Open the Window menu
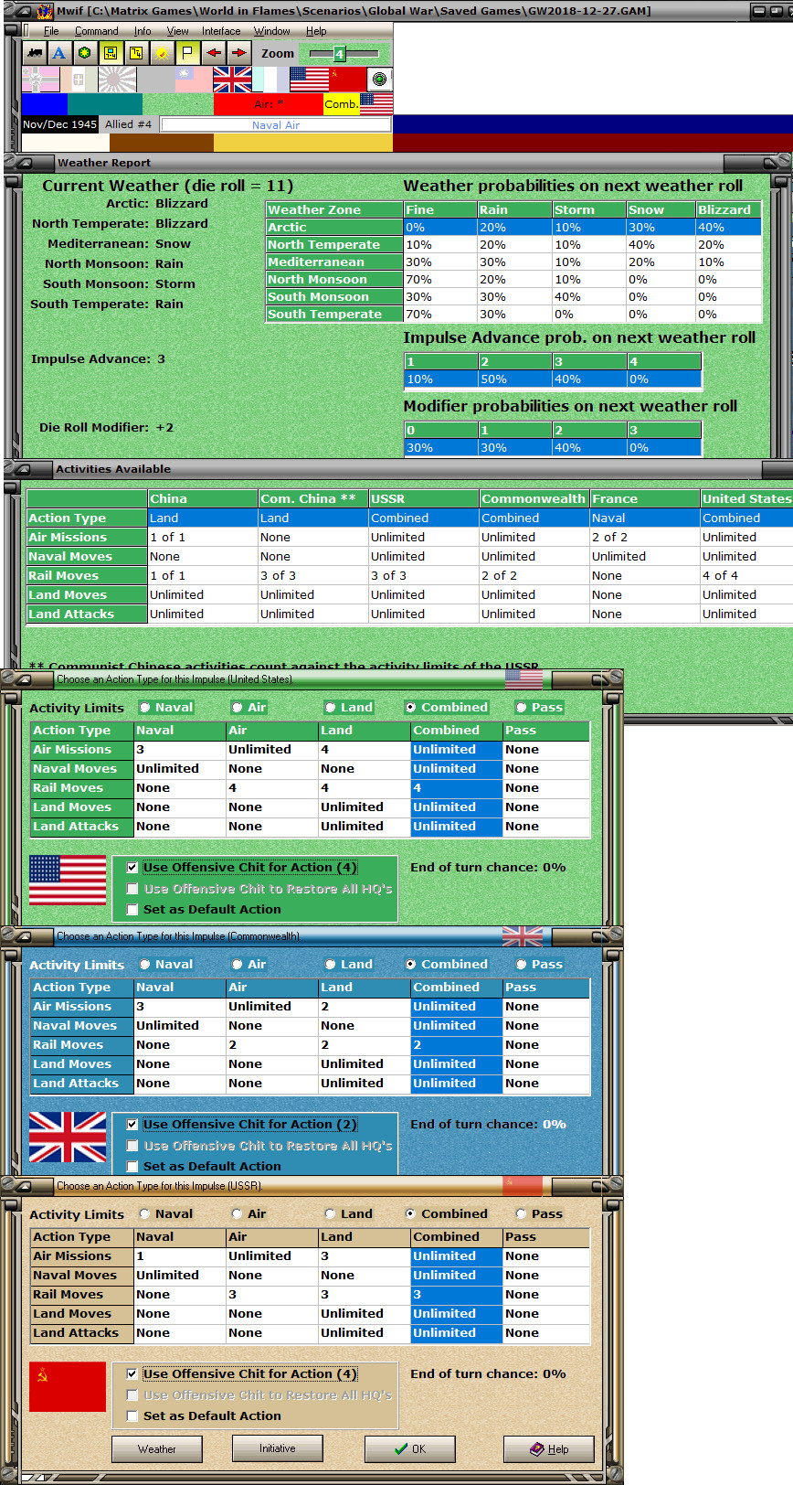The image size is (793, 1485). (x=272, y=31)
